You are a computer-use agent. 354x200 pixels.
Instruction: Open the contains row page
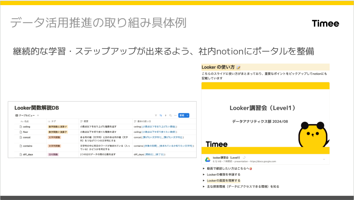[28, 146]
